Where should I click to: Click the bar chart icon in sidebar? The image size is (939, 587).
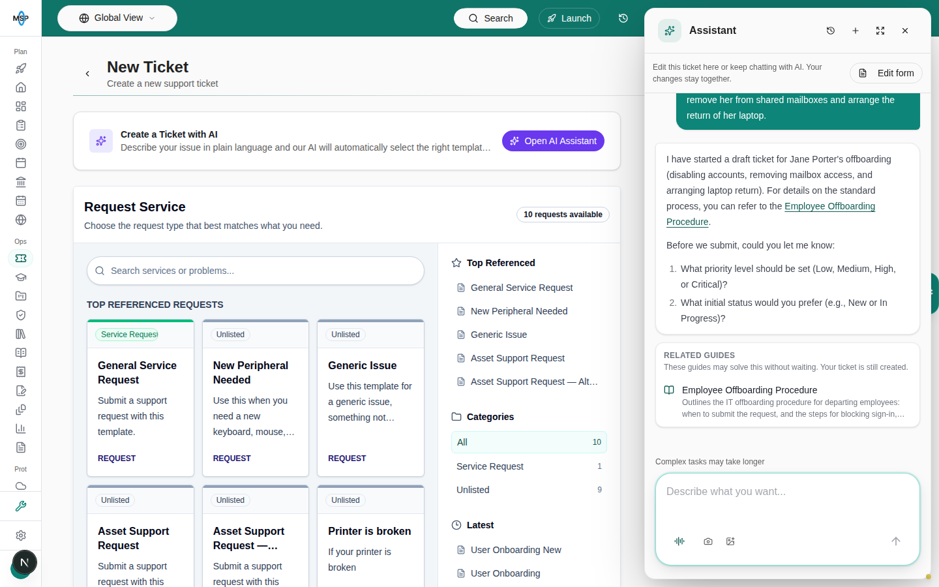(x=21, y=429)
